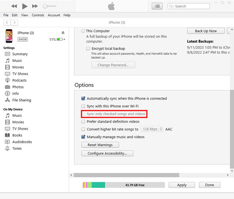Screen dimensions: 234x199
Task: Adjust the volume slider
Action: click(49, 6)
